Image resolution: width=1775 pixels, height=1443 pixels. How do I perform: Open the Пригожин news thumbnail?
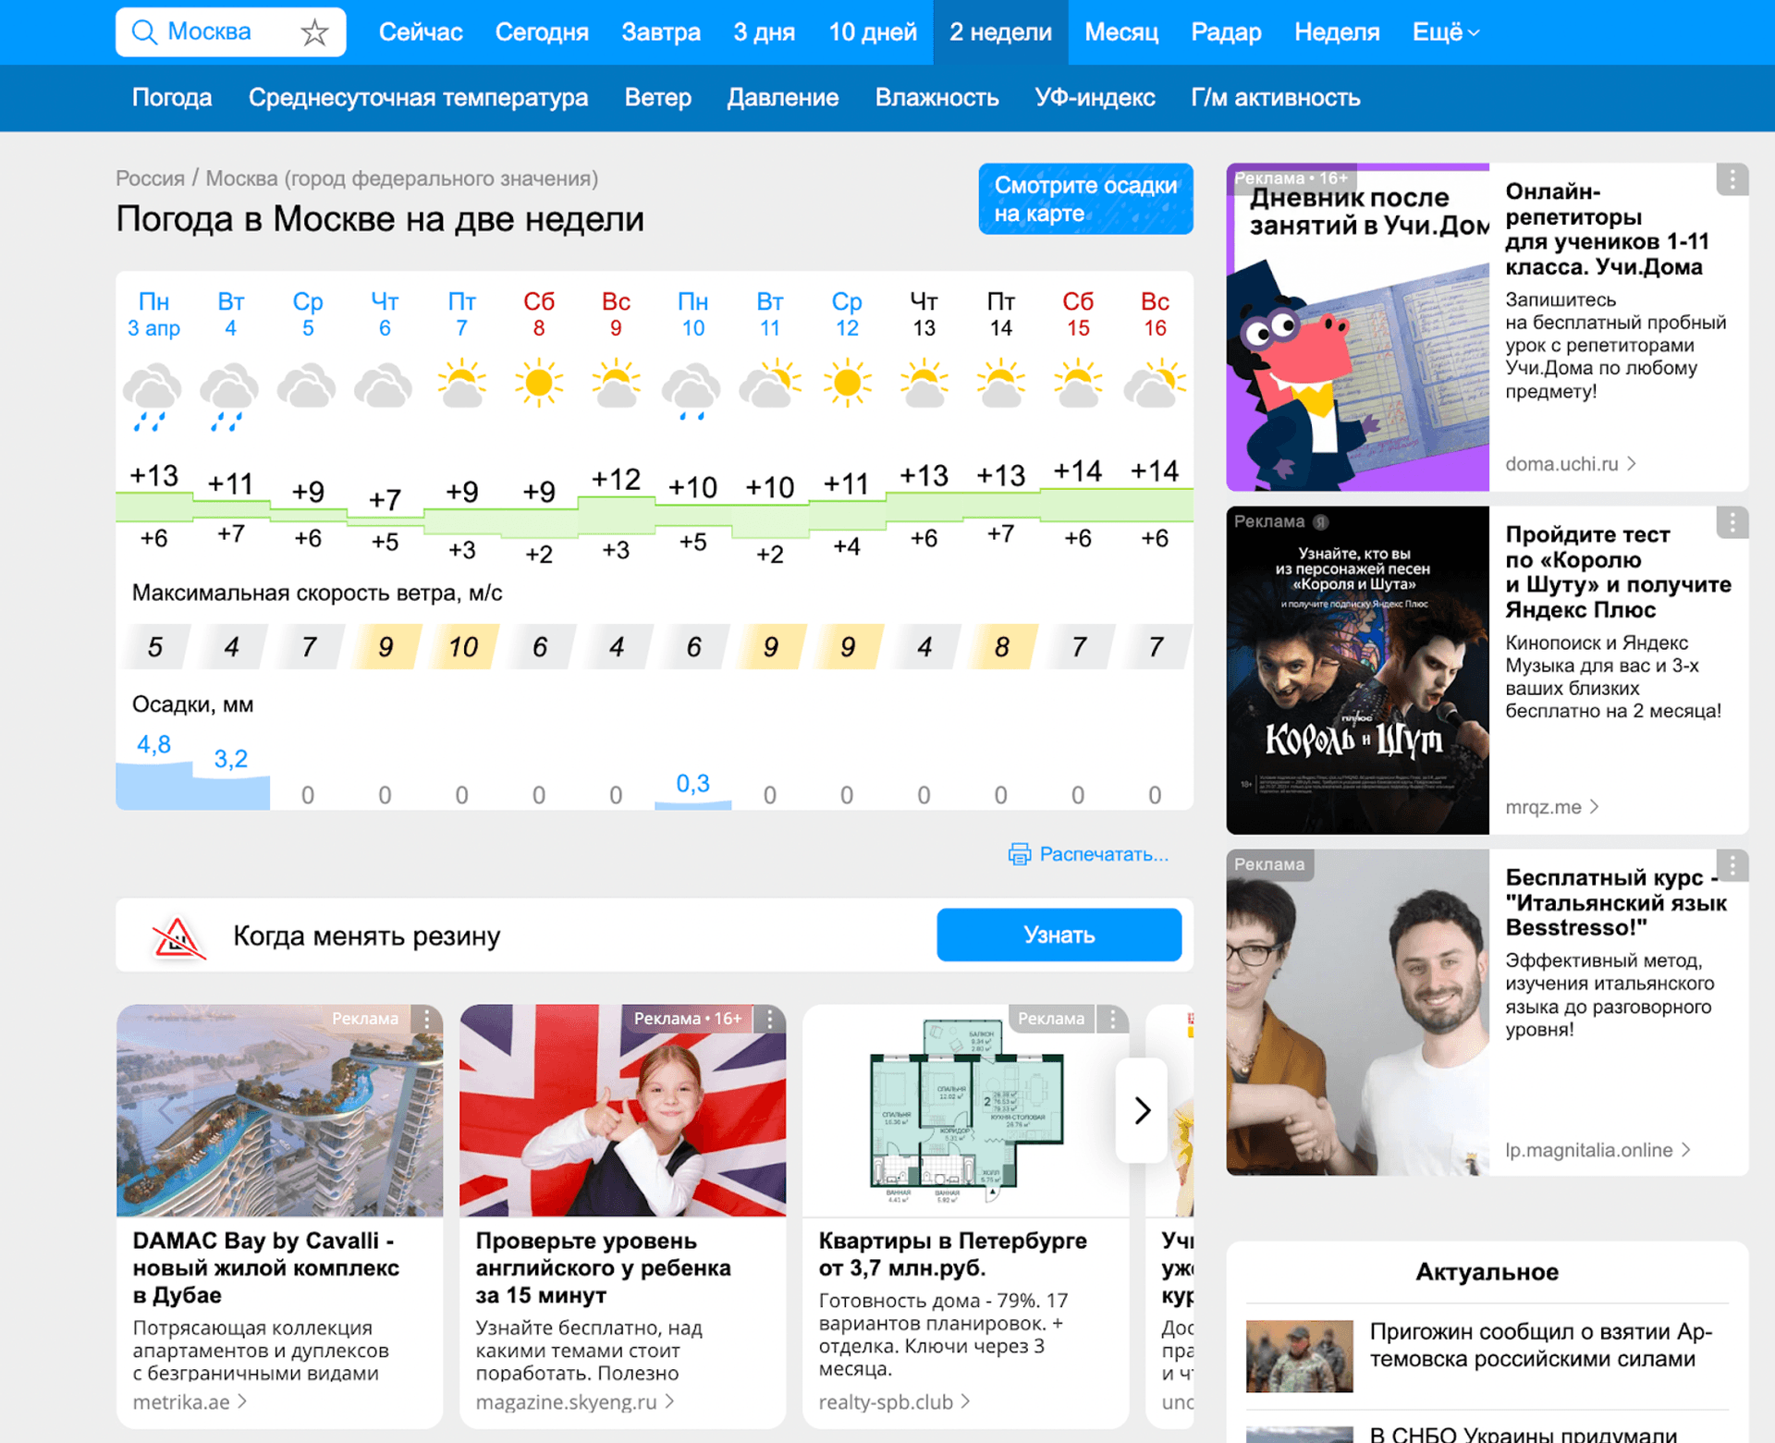pos(1299,1355)
